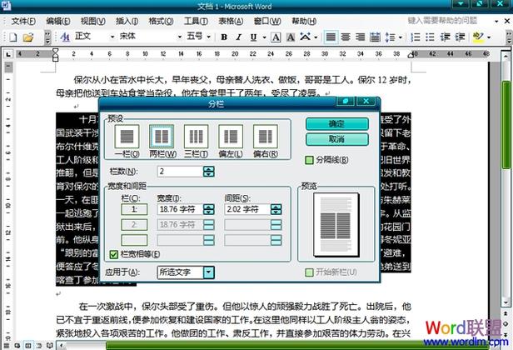Decrease paragraph indent
Screen dimensions: 513x350
pos(445,37)
